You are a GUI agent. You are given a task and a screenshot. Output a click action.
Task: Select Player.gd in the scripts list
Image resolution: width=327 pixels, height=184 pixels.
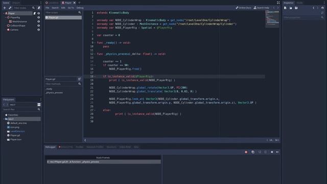[63, 17]
